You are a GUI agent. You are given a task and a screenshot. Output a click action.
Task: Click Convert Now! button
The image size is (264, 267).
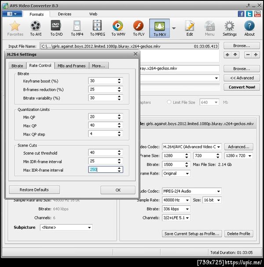point(242,87)
